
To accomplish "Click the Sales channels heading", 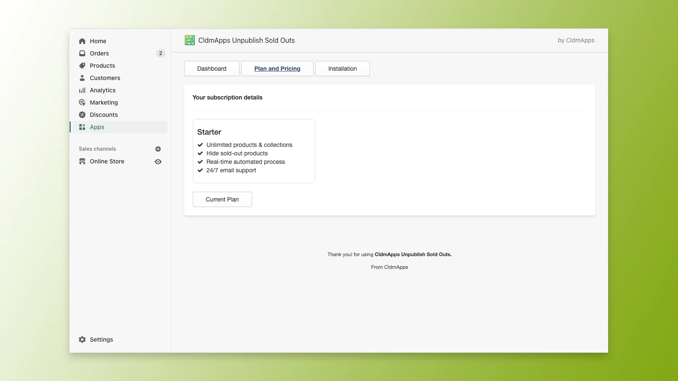I will [x=97, y=149].
